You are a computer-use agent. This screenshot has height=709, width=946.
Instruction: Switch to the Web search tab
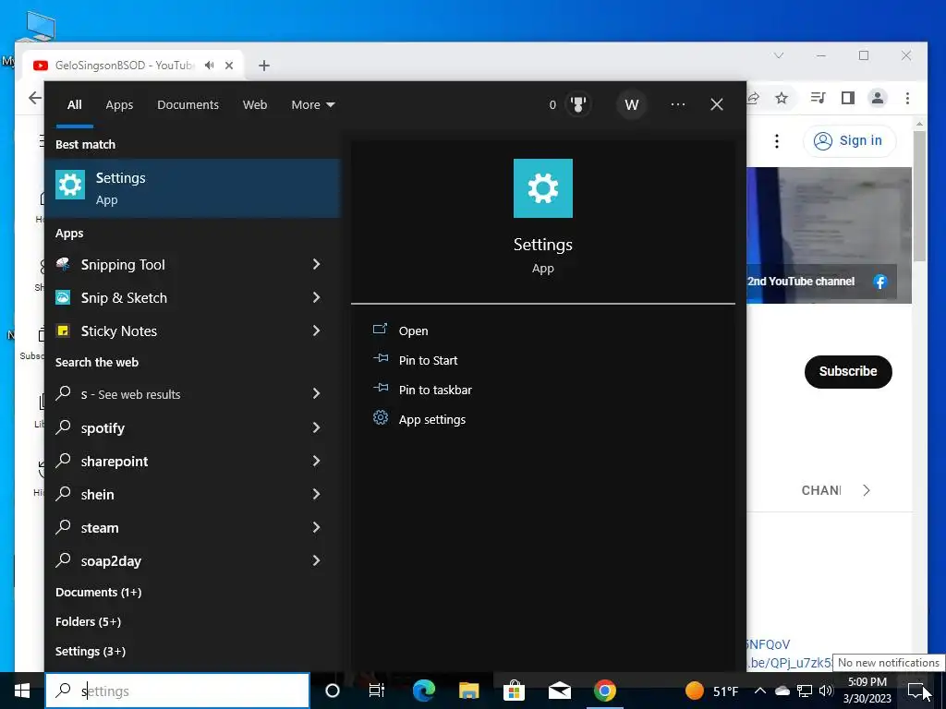255,105
